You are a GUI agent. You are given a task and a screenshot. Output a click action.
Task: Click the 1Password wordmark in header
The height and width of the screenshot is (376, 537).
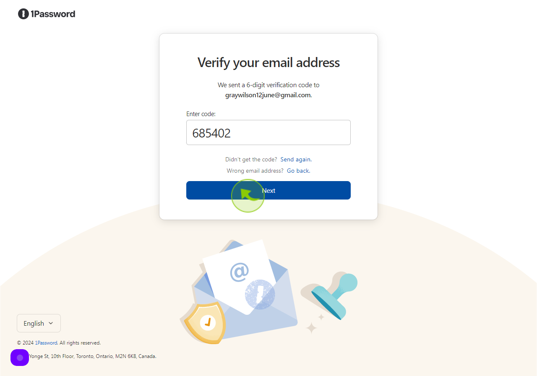tap(53, 14)
